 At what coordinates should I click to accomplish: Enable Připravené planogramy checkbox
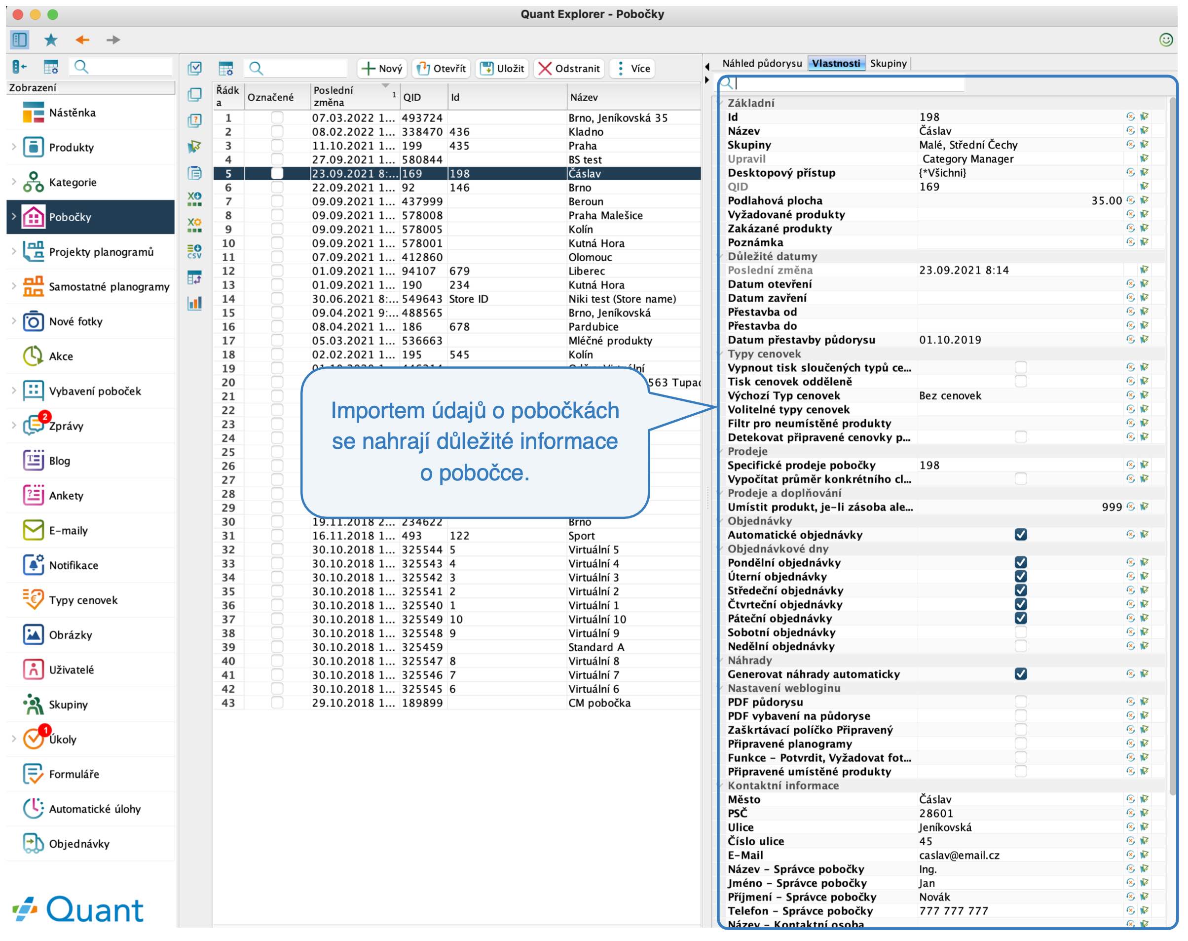1020,743
